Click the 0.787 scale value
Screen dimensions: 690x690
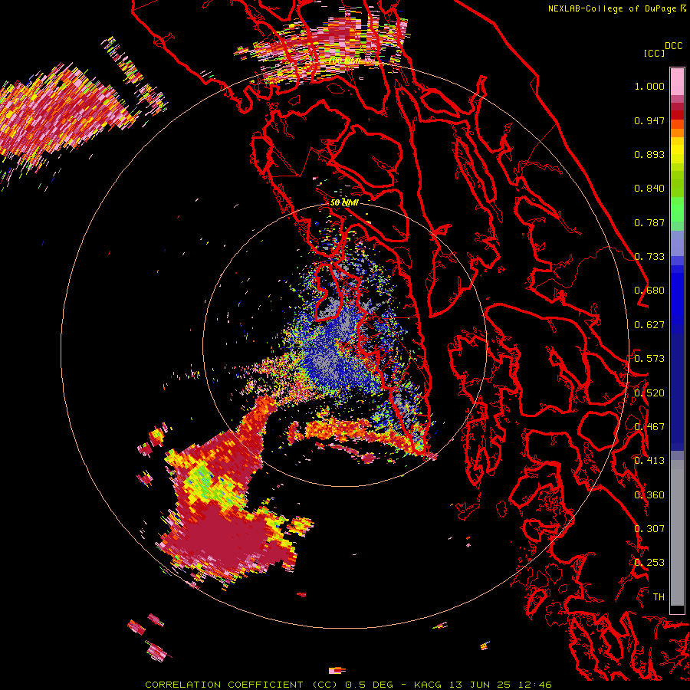[649, 222]
